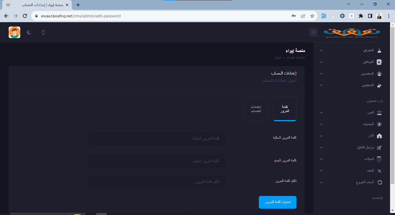Image resolution: width=395 pixels, height=215 pixels.
Task: Click the المشرفين person icon
Action: tap(379, 51)
